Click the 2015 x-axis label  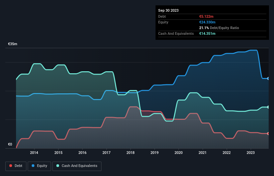(x=58, y=153)
